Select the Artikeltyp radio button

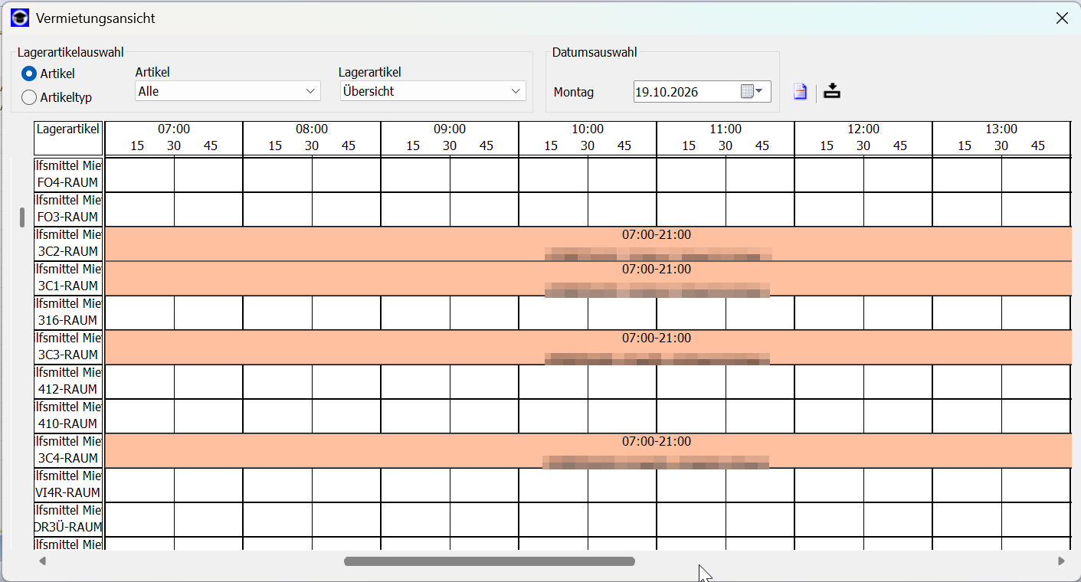pos(29,97)
